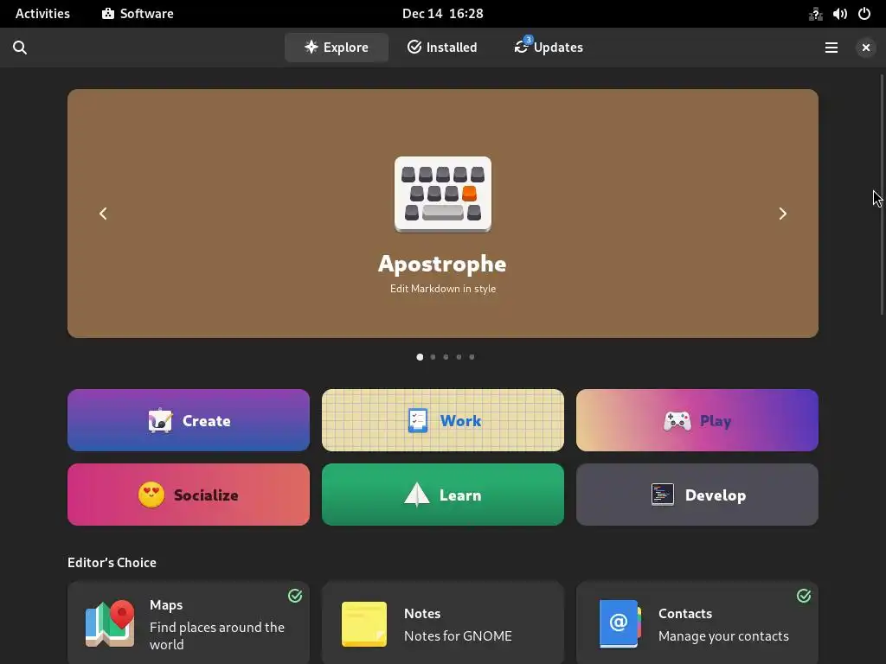Switch to the Explore tab

(x=337, y=48)
